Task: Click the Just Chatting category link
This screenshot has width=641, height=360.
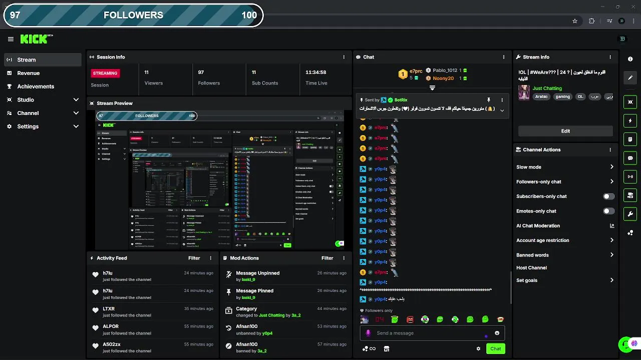Action: point(547,88)
